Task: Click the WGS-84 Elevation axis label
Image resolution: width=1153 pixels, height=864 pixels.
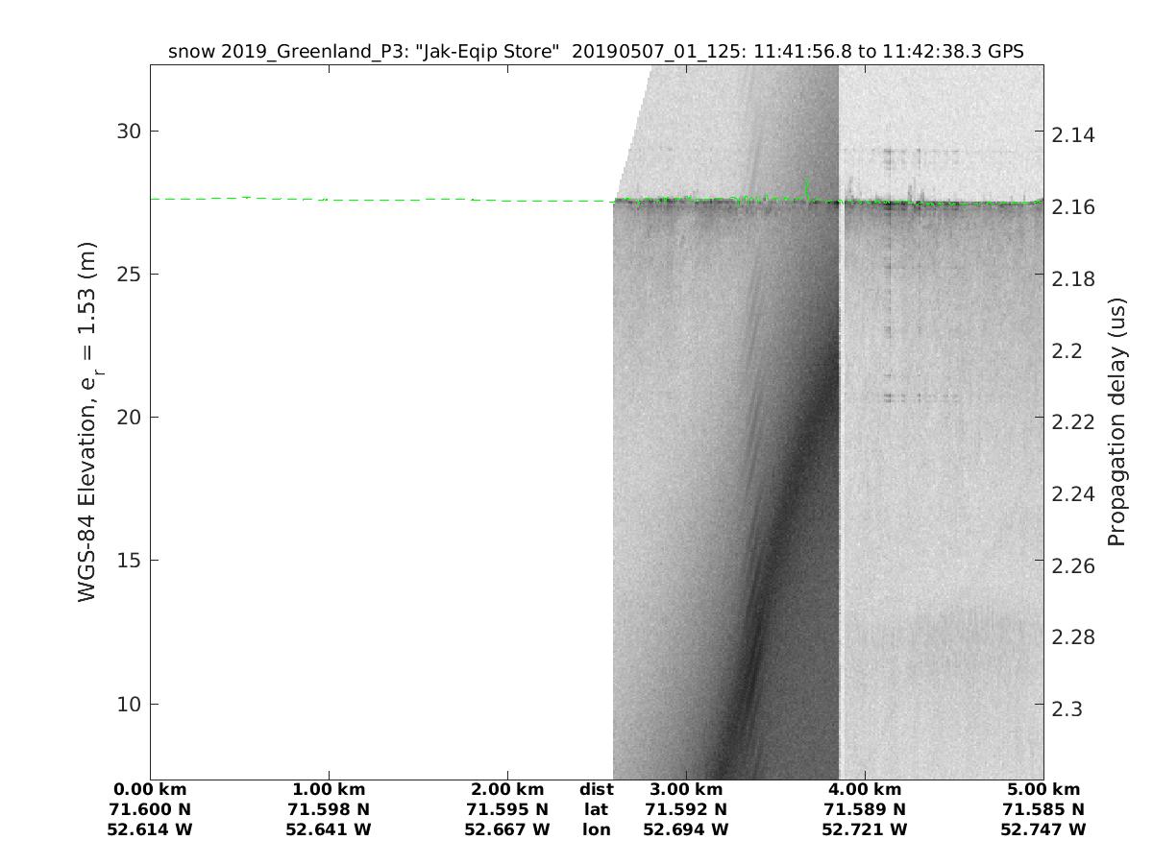Action: 88,421
